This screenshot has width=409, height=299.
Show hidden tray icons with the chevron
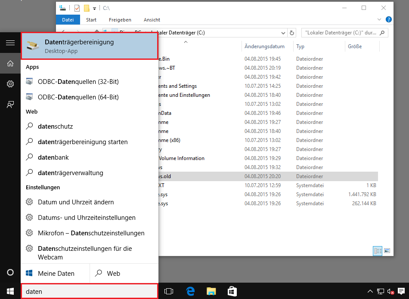pos(370,291)
